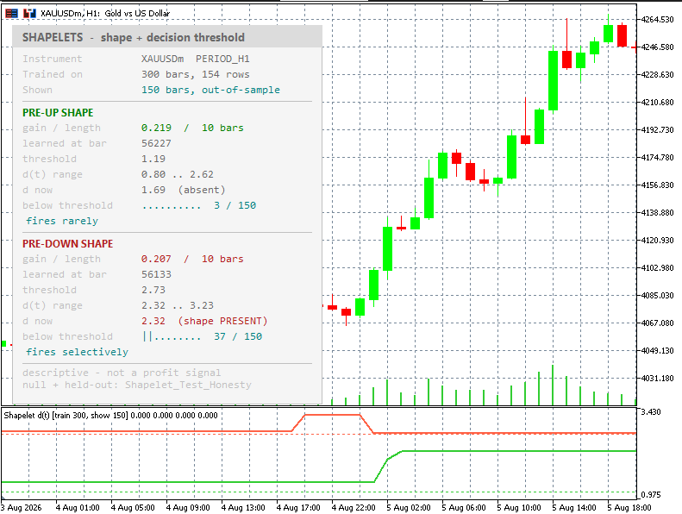The width and height of the screenshot is (682, 514).
Task: Select the pre-down threshold value '2.73'
Action: coord(153,290)
